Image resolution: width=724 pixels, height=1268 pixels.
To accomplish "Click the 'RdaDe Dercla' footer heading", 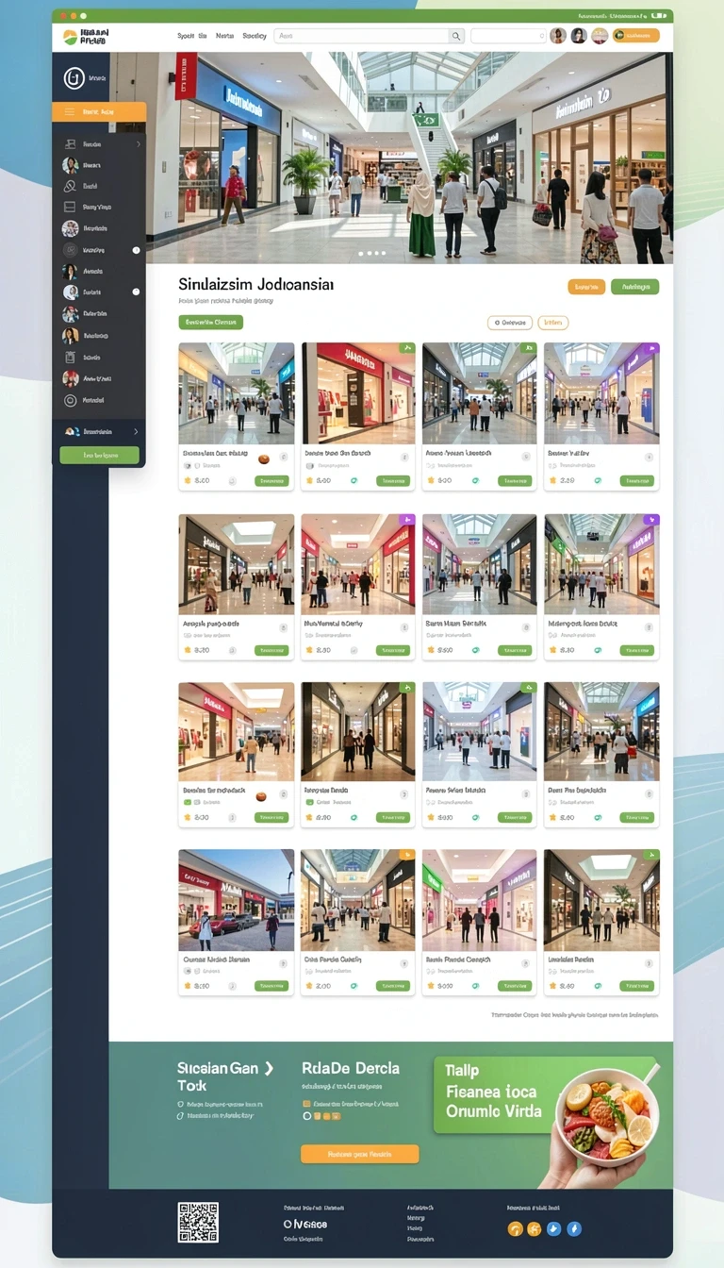I will pos(351,1069).
